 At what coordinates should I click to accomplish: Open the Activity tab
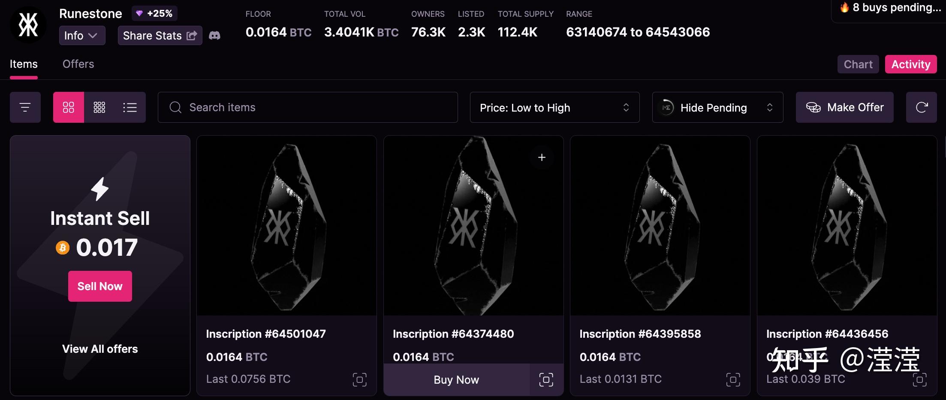click(x=910, y=64)
